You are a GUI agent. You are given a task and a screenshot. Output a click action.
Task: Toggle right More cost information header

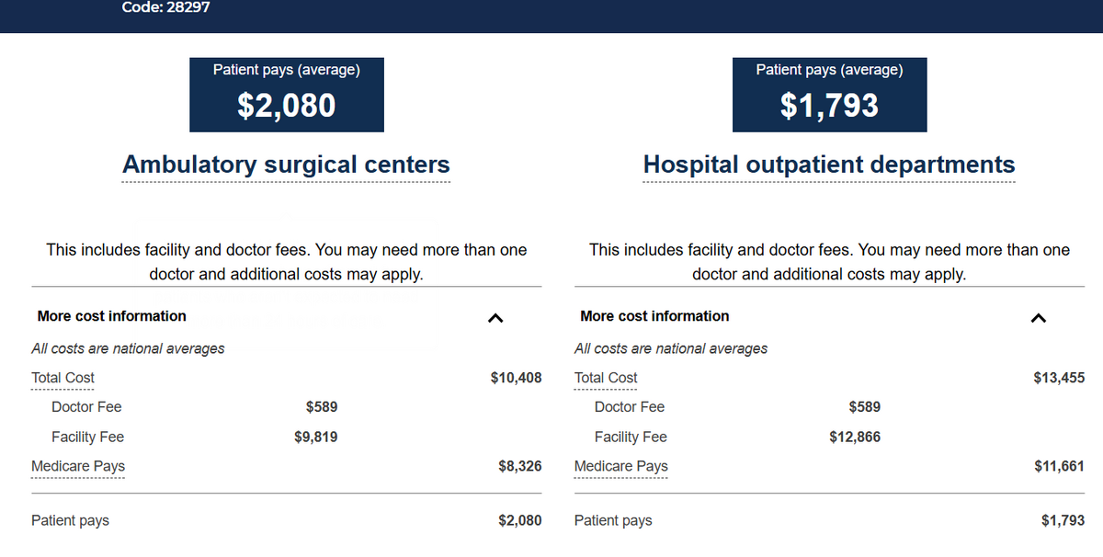pos(829,316)
